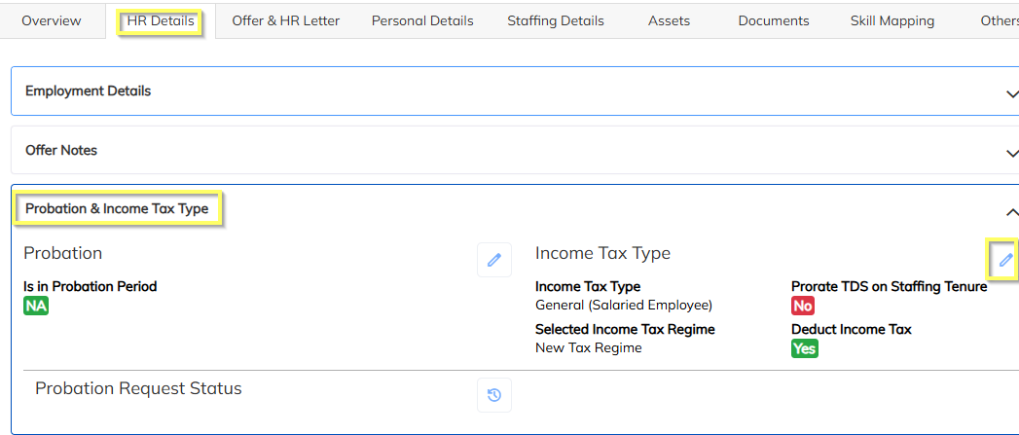The image size is (1019, 435).
Task: Open the Offer & HR Letter tab
Action: pyautogui.click(x=285, y=20)
